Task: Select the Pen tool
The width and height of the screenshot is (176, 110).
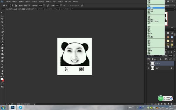Action: pos(2,58)
